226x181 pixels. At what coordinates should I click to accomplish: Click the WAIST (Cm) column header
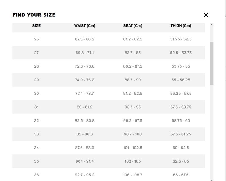[x=84, y=26]
